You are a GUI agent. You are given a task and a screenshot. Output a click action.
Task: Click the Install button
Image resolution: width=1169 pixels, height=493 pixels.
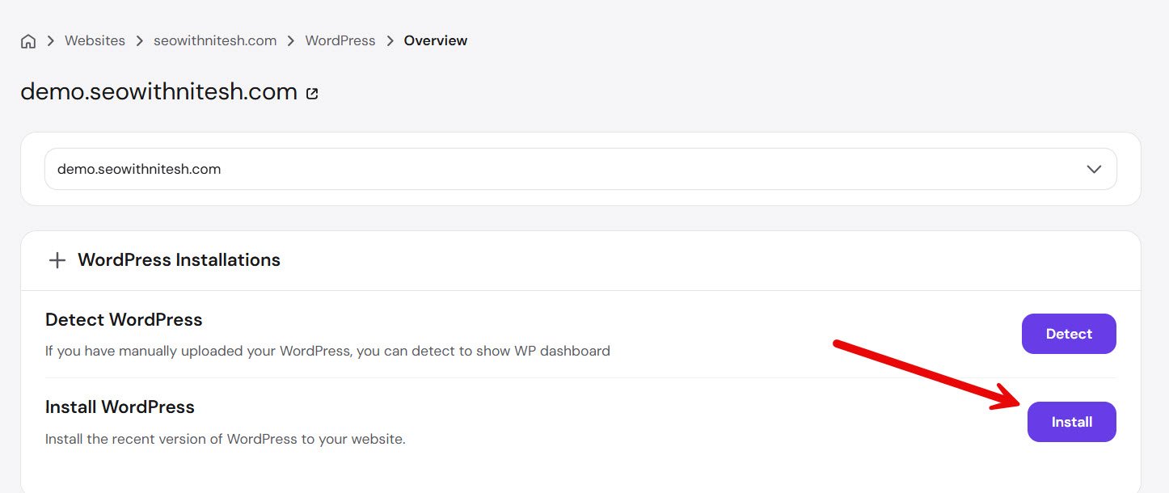click(x=1072, y=422)
